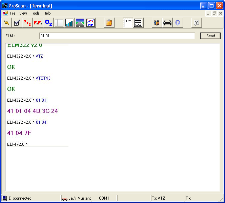This screenshot has height=203, width=225.
Task: Open the View menu
Action: point(23,13)
